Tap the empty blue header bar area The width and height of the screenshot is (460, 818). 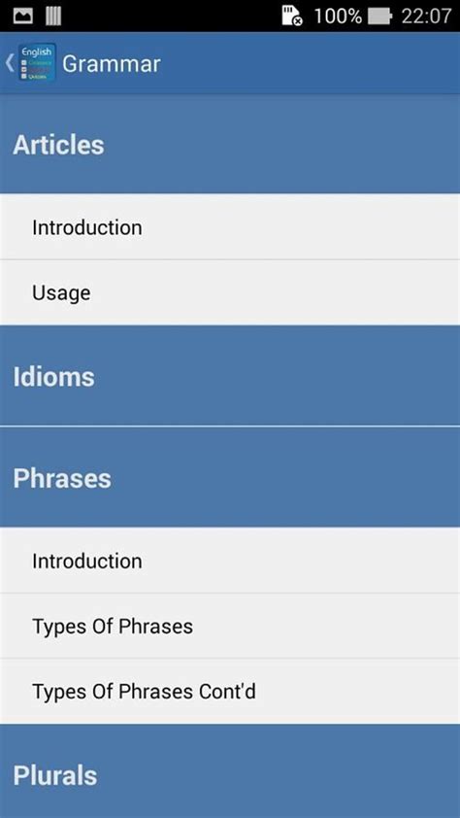click(312, 63)
